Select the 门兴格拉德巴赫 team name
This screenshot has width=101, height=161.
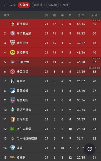[x=27, y=138]
